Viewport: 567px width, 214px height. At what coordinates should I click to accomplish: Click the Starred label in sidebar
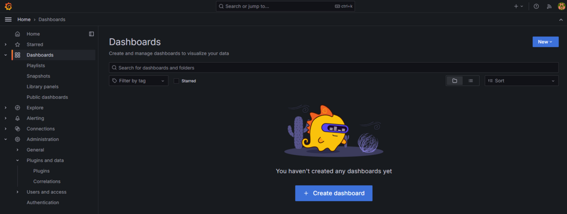pos(34,44)
